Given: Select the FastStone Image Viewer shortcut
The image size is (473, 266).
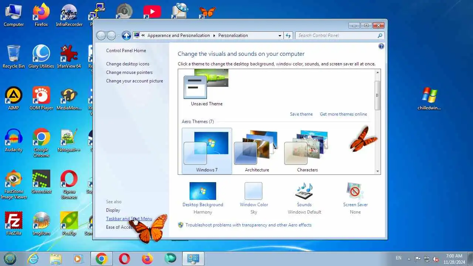Looking at the screenshot, I should pos(14,185).
